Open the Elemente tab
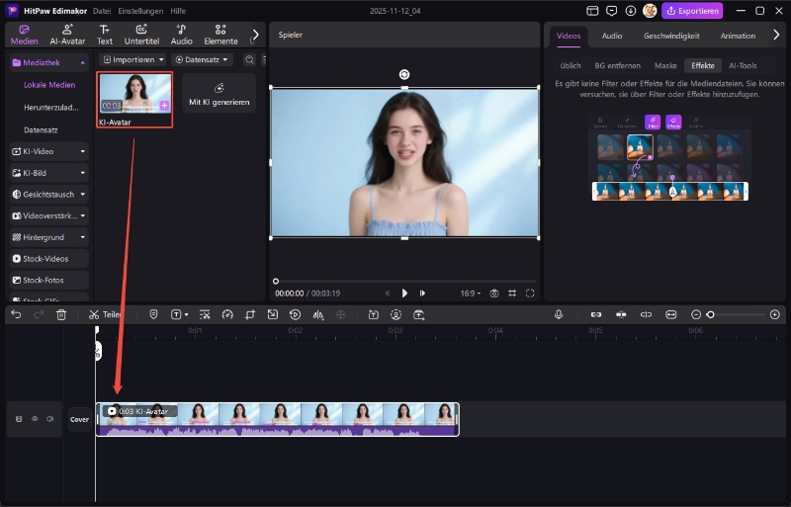This screenshot has width=791, height=507. tap(220, 35)
